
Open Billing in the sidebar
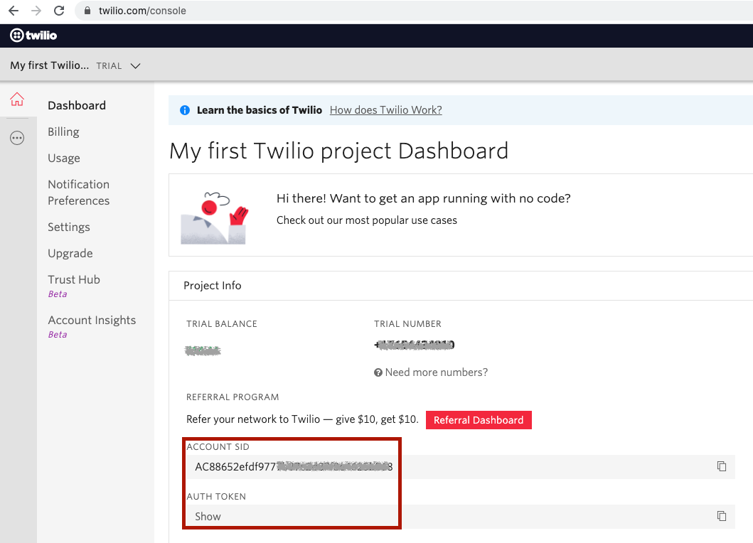pos(63,132)
